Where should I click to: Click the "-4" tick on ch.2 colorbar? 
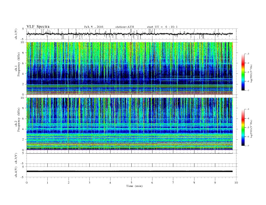click(248, 118)
